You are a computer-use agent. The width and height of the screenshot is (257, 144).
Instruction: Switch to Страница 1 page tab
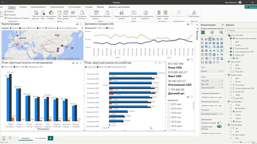pyautogui.click(x=26, y=138)
